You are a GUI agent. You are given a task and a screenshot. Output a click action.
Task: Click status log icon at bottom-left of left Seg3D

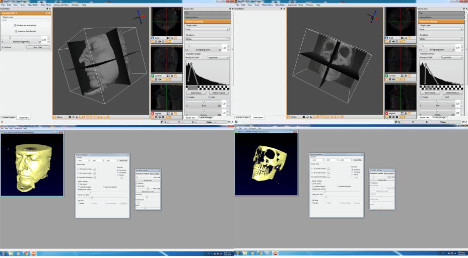tap(2, 122)
